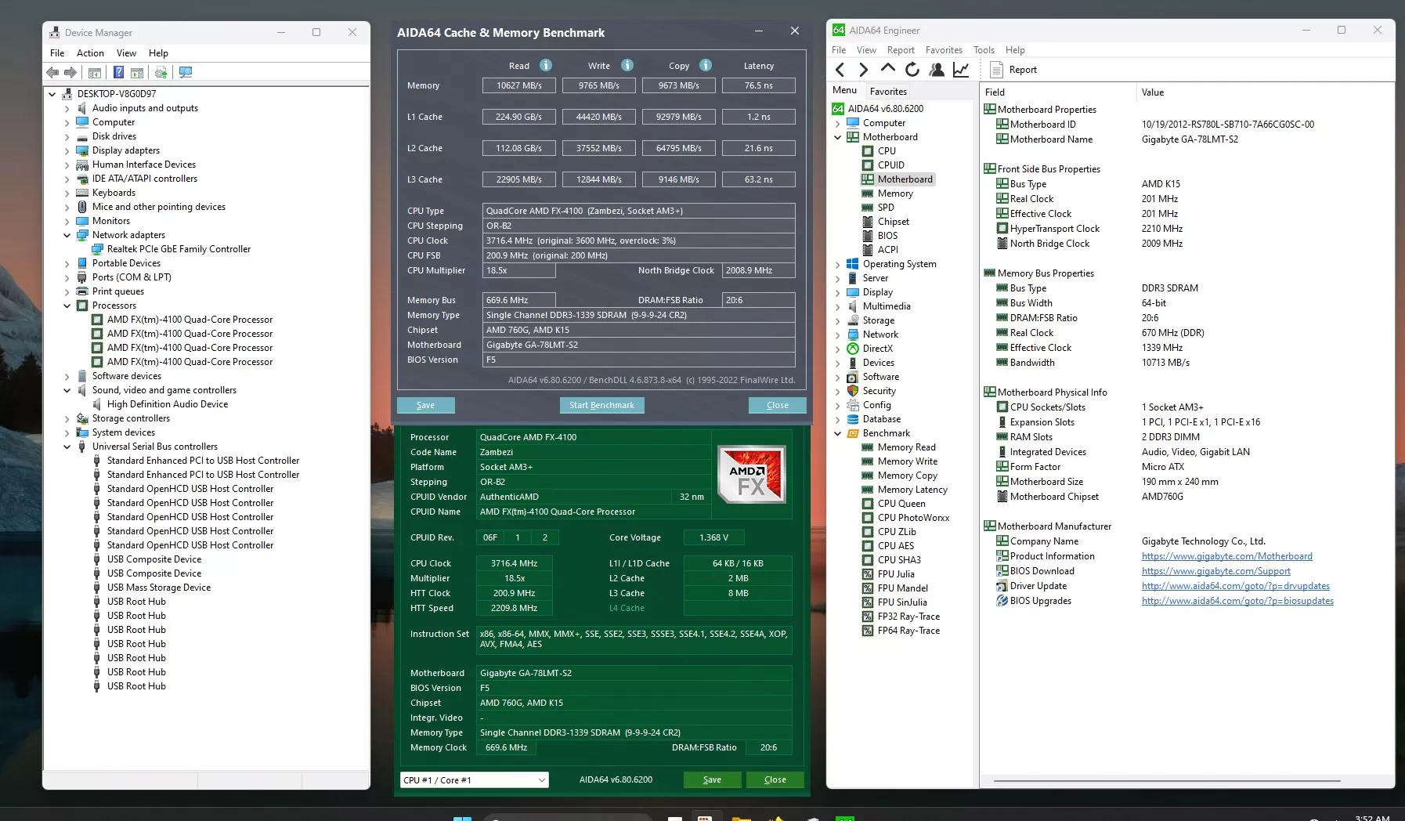Open gigabyte.com/Support BIOS download link
This screenshot has width=1405, height=821.
coord(1215,571)
